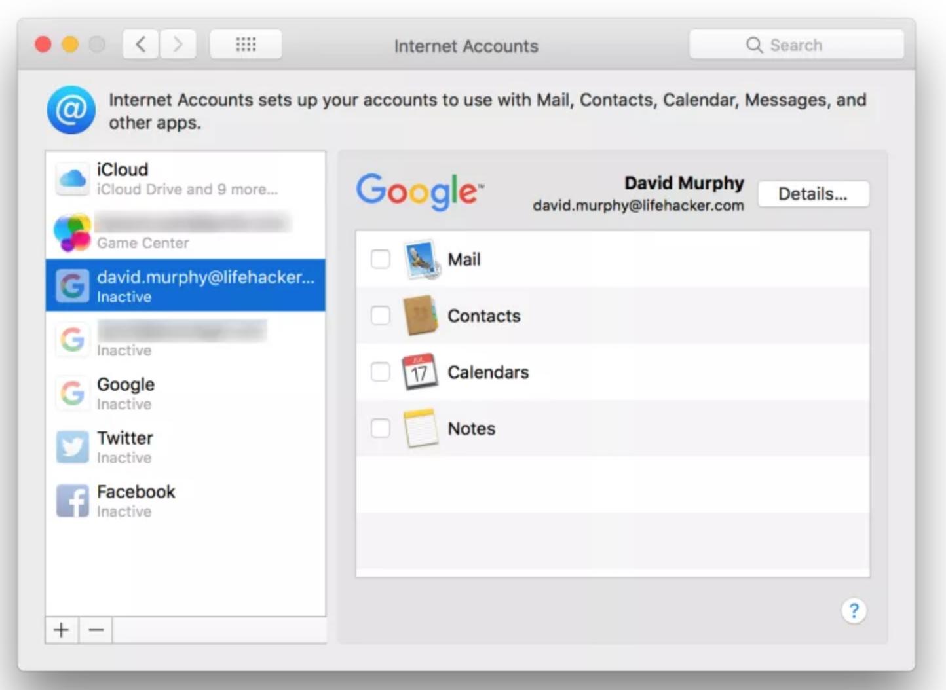Click the magnifying glass search icon

click(x=754, y=45)
